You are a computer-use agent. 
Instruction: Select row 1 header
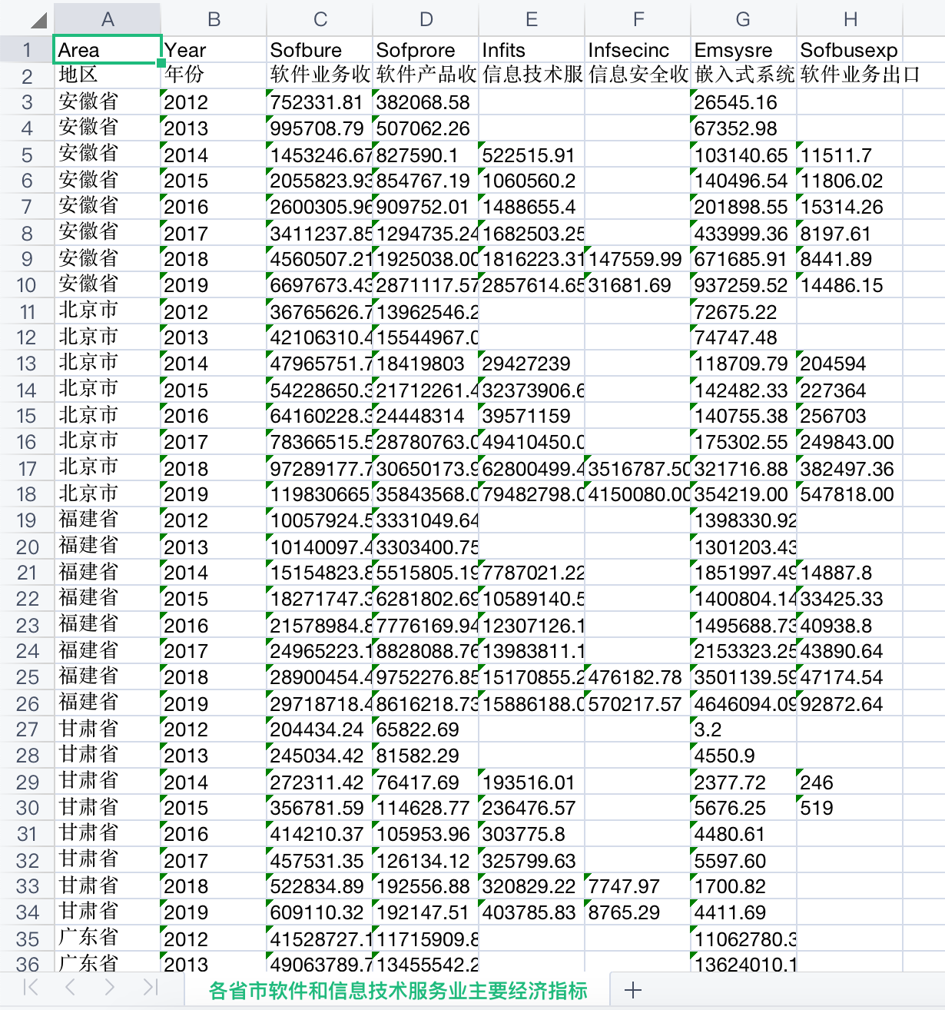27,50
